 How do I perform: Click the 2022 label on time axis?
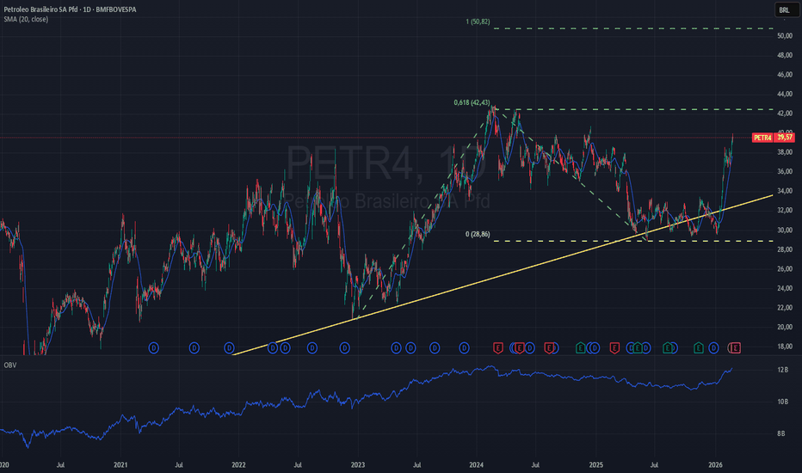(238, 465)
